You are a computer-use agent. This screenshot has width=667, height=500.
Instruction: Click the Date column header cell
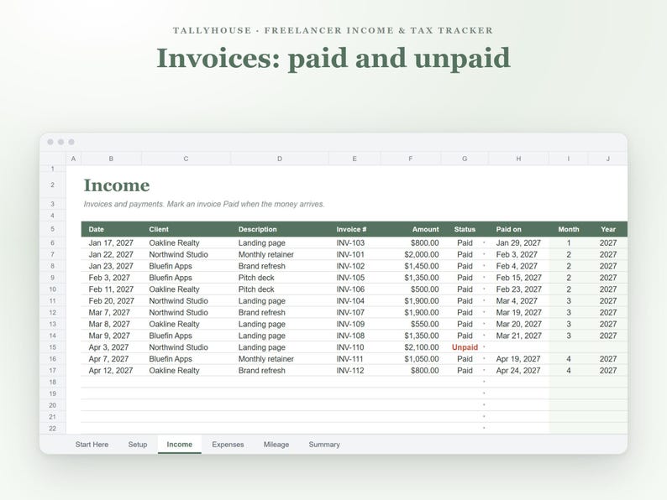pos(111,229)
